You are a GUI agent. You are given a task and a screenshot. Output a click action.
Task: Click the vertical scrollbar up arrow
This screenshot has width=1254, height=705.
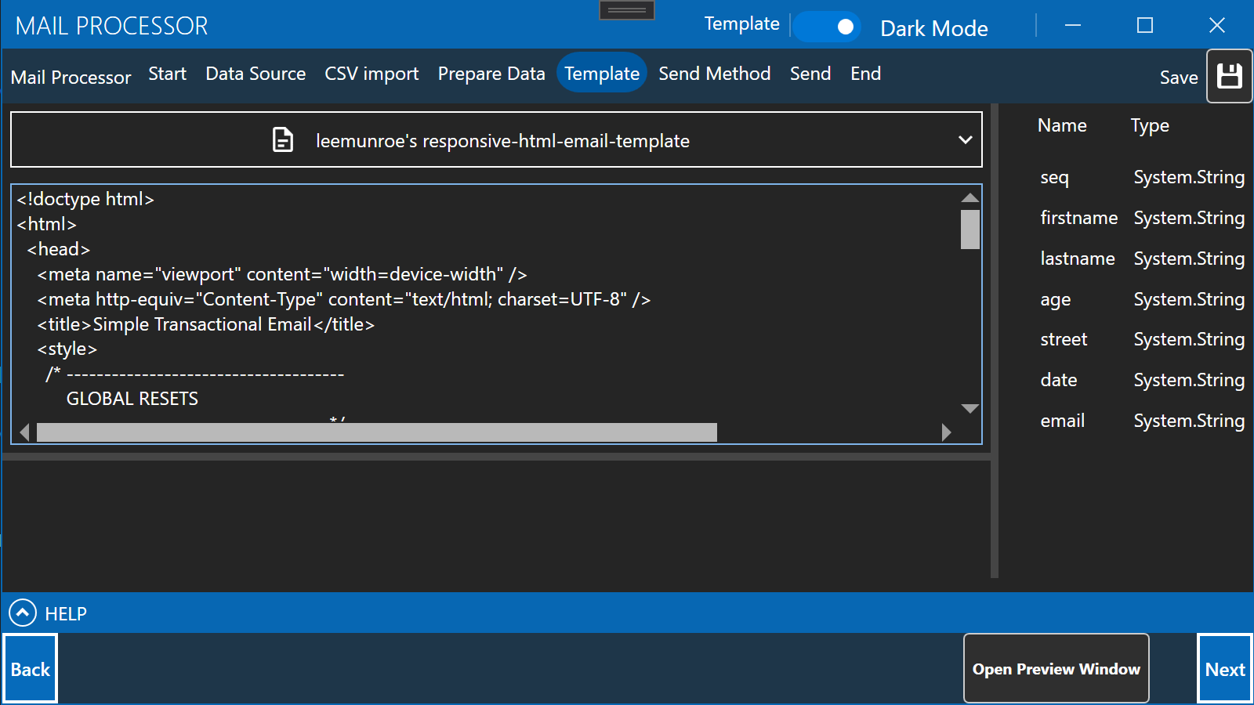click(970, 197)
